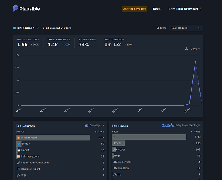Select the Unique Visitors metric
This screenshot has height=180, width=222.
tap(28, 43)
